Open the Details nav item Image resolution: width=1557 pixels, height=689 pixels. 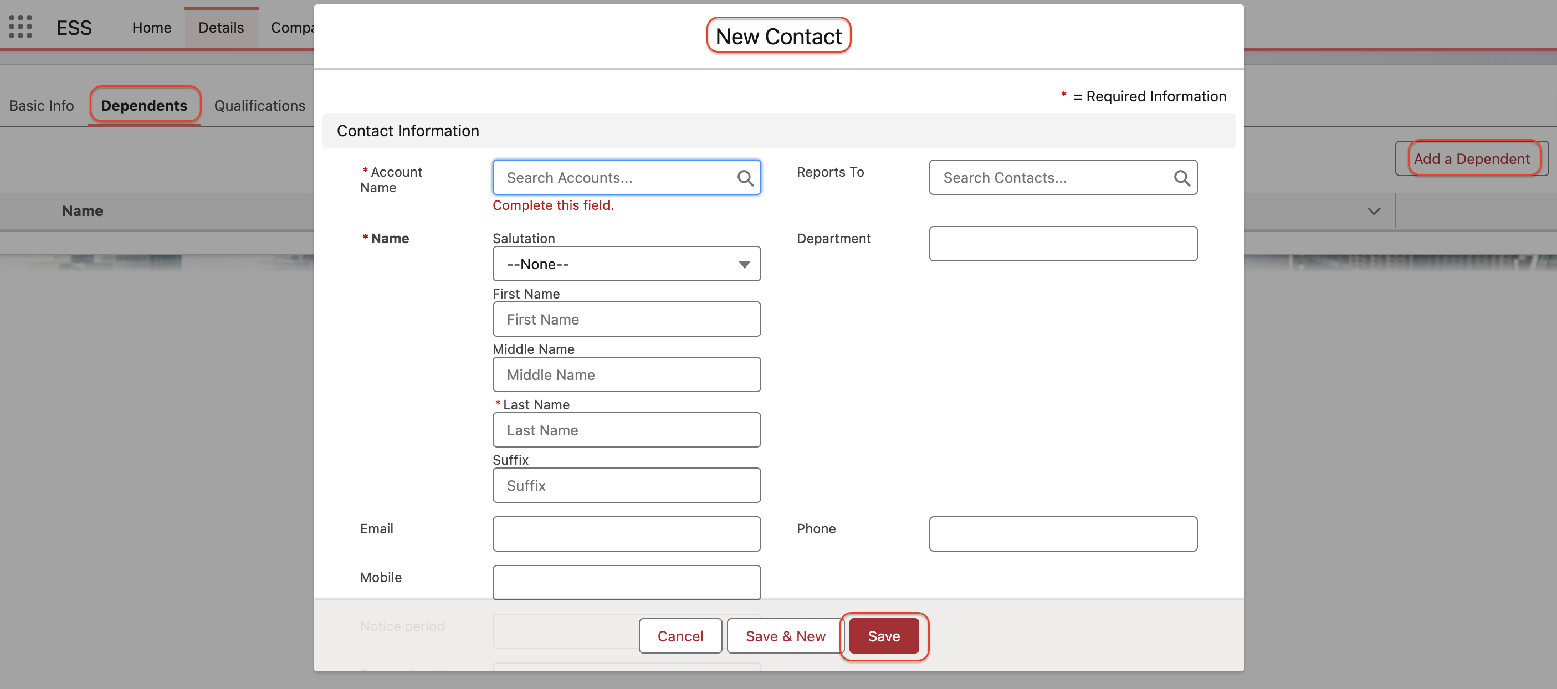221,28
